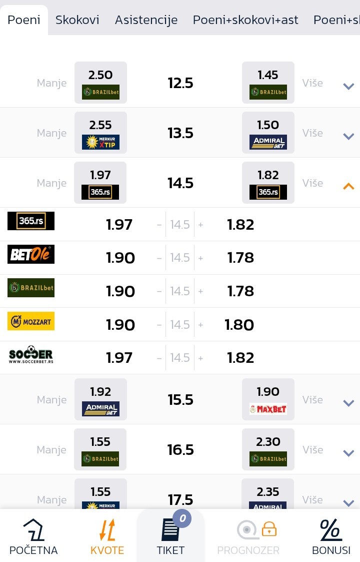Click the BetOle bookmaker logo
This screenshot has width=360, height=562.
pos(31,254)
